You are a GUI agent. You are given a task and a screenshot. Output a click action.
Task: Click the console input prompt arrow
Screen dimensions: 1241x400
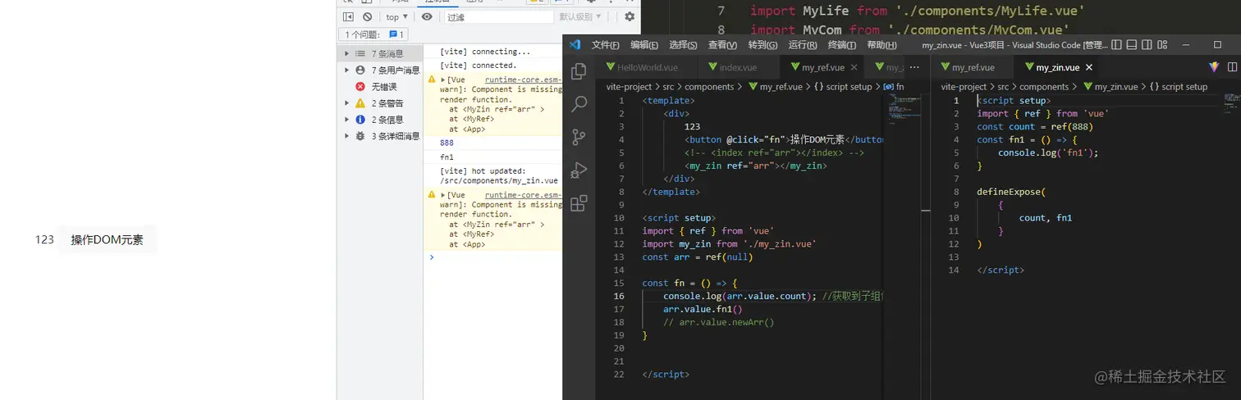[432, 257]
